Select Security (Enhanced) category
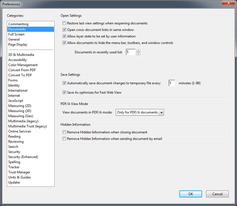237x206 pixels. click(31, 157)
